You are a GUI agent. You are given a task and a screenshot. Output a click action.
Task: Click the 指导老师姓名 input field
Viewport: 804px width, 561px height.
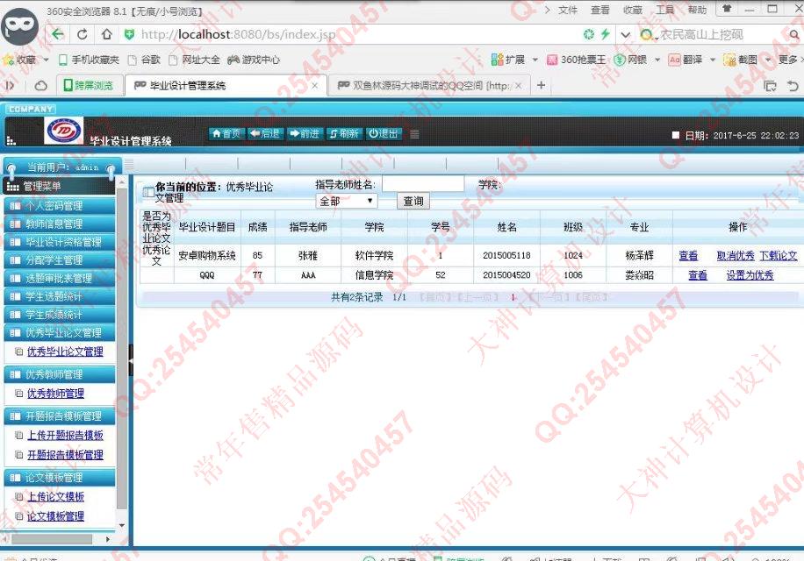click(423, 184)
